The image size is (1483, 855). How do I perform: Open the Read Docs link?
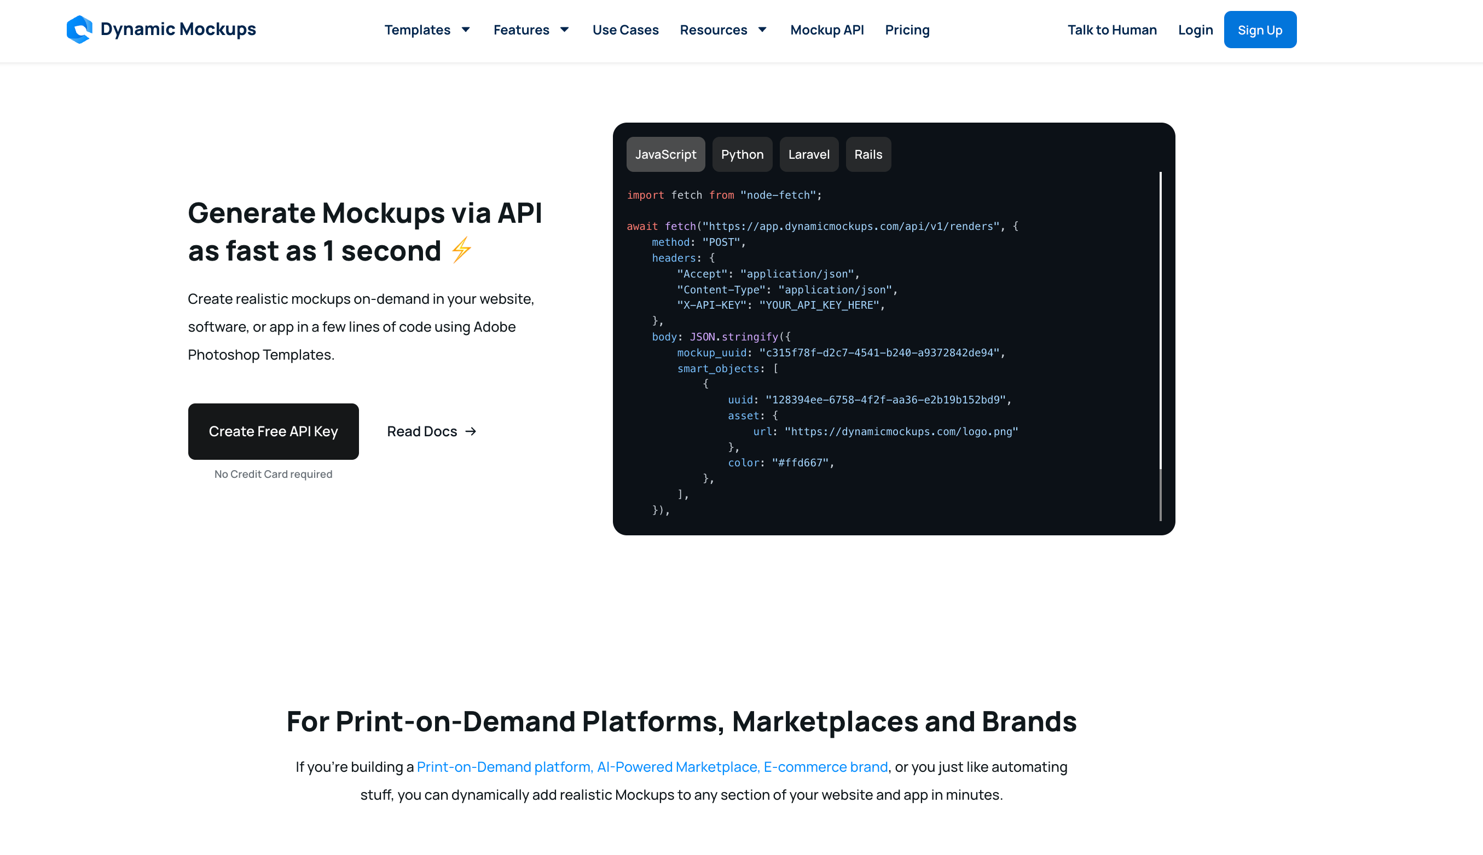pyautogui.click(x=432, y=432)
